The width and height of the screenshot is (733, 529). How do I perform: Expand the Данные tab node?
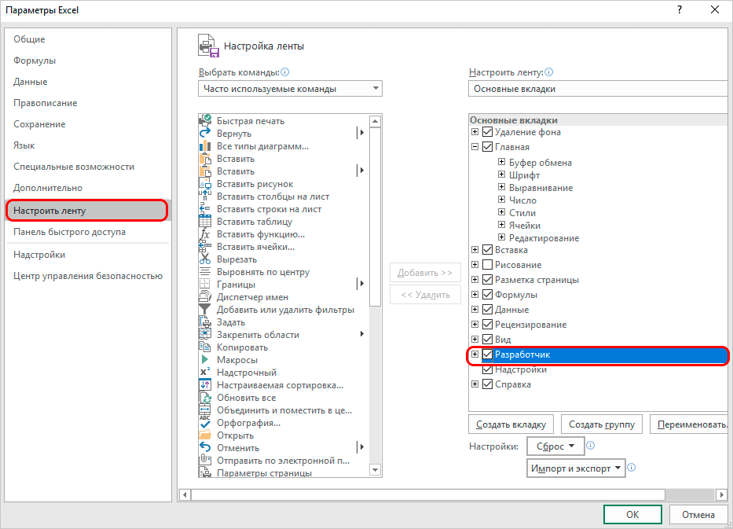[475, 309]
